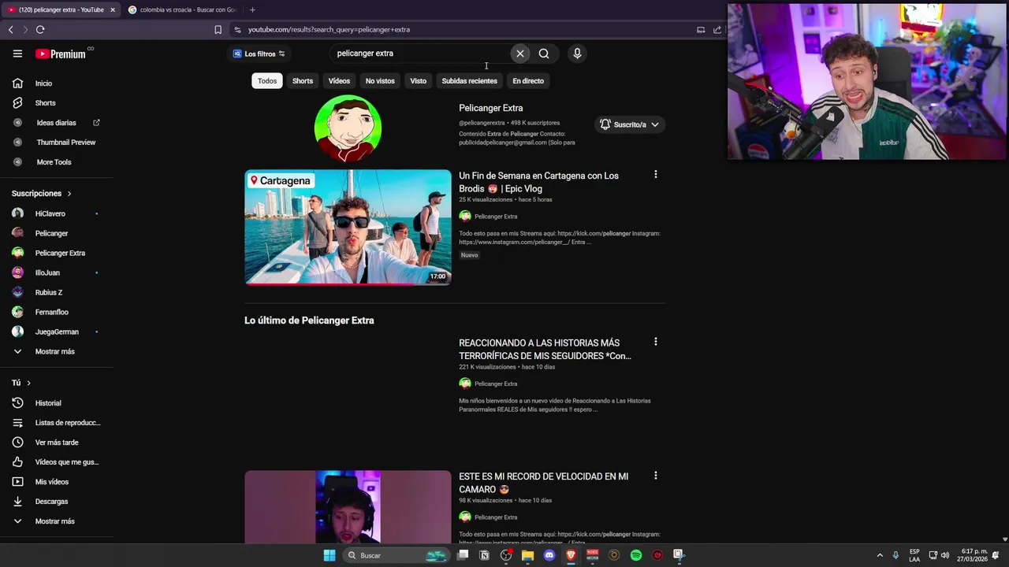The height and width of the screenshot is (567, 1009).
Task: Show hidden system tray icons
Action: coord(880,555)
